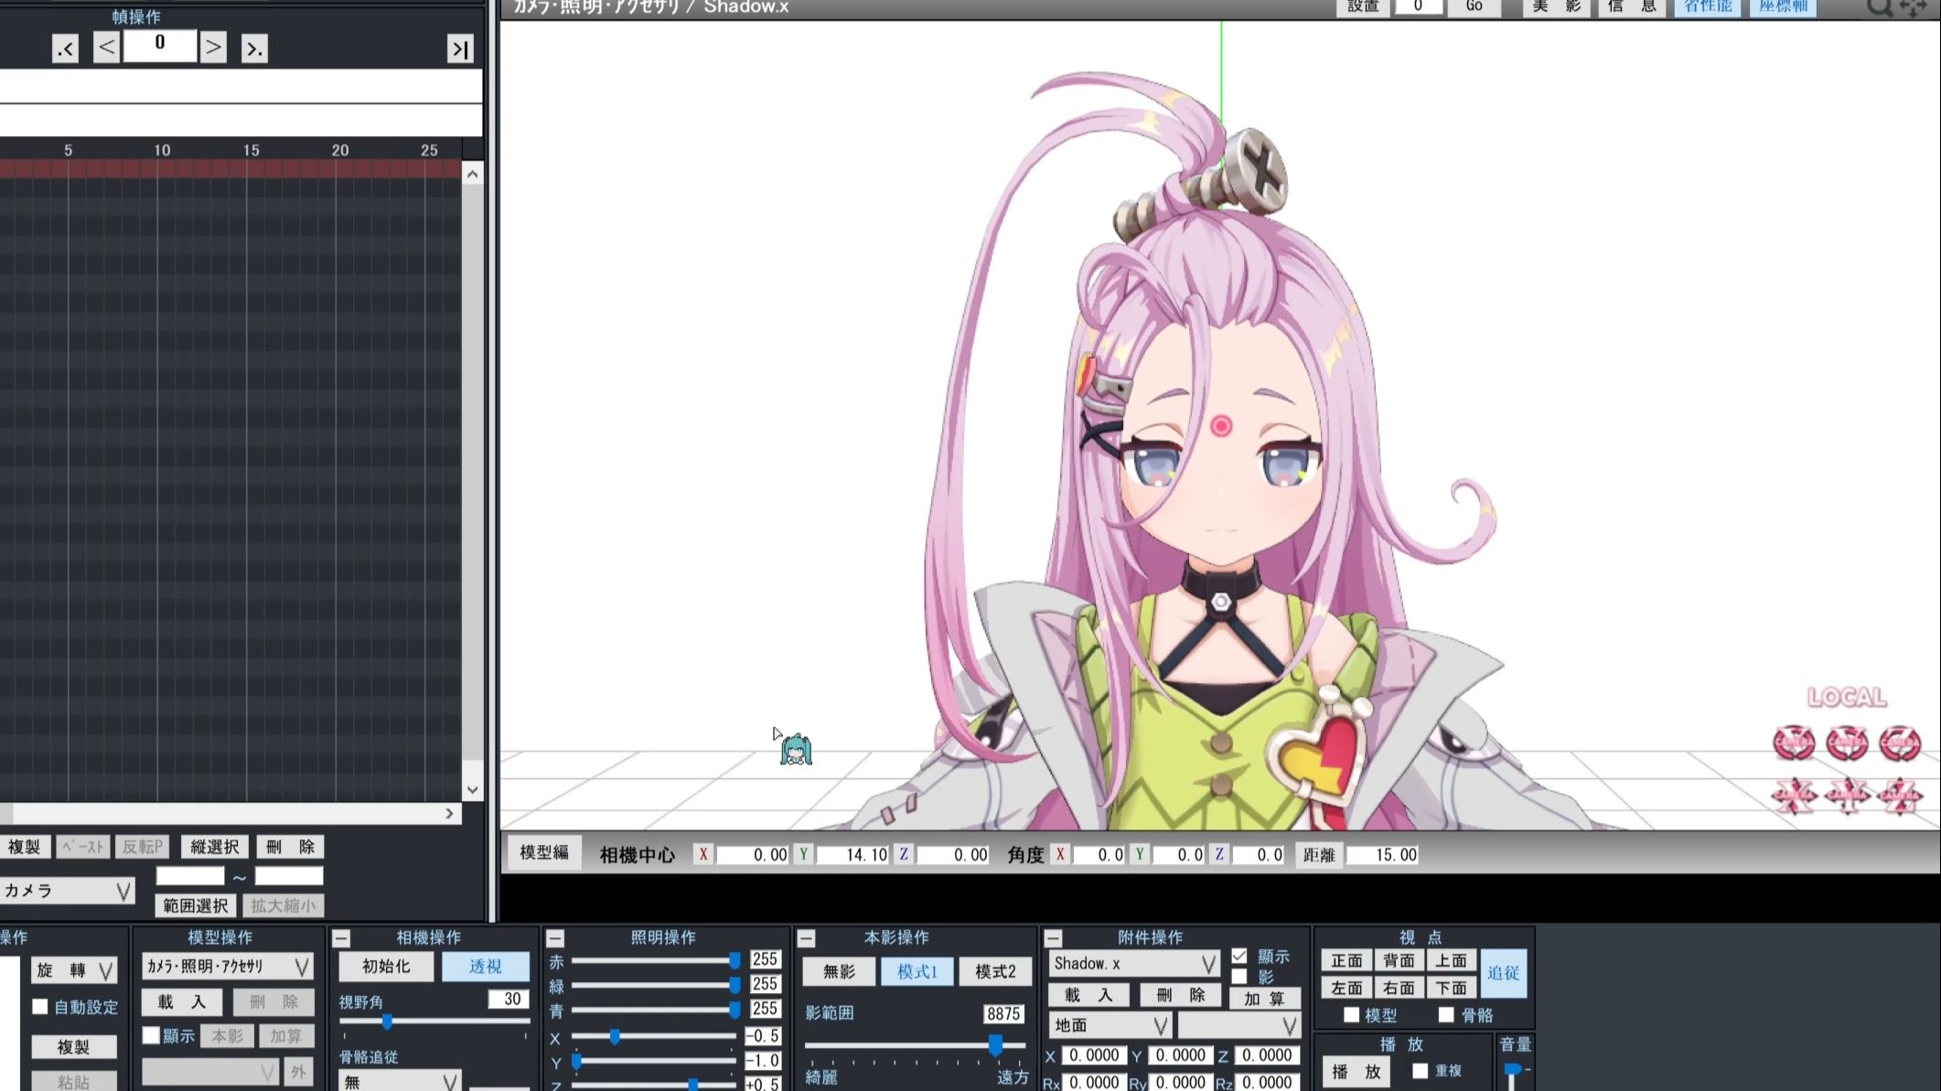Click the 音量 volume slider

pos(1511,1074)
